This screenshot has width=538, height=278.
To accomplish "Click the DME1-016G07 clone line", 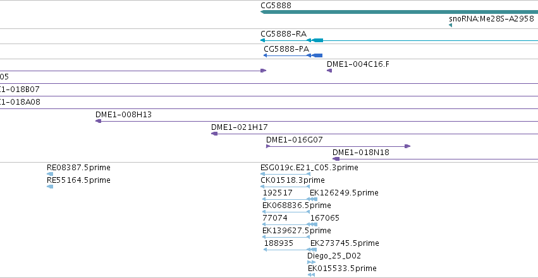I will 338,146.
